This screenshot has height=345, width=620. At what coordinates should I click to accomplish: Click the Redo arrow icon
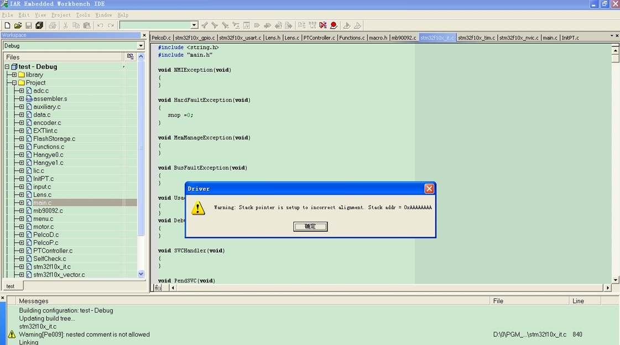point(111,25)
